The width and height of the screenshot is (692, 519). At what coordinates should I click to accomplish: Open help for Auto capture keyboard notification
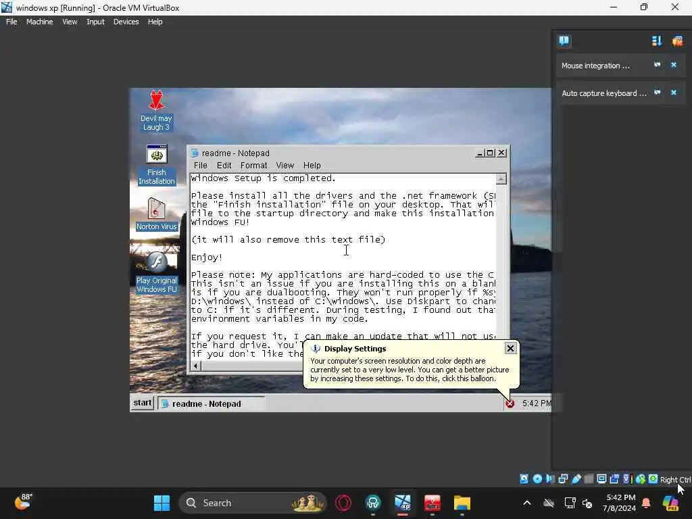(x=657, y=93)
